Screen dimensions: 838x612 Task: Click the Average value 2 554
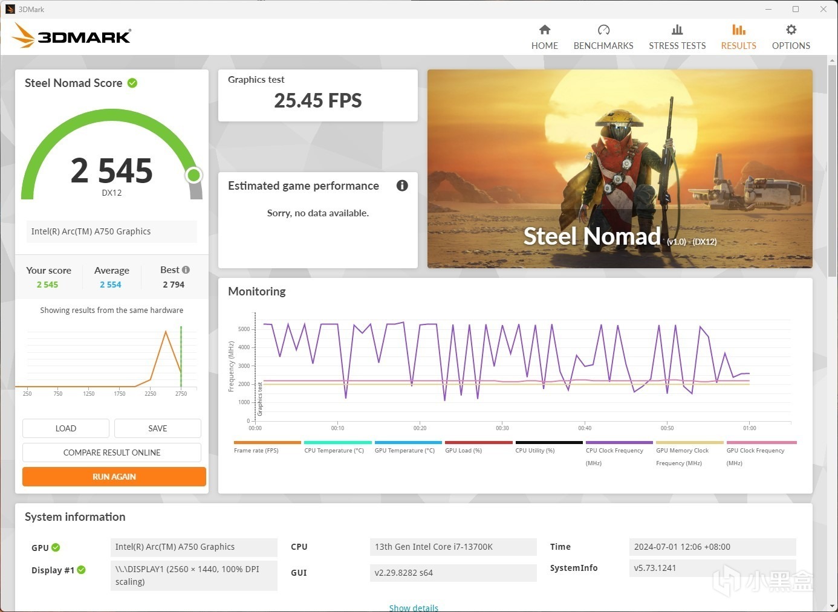tap(111, 285)
